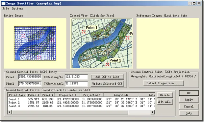Open the File menu
Viewport: 204px width, 122px height.
pos(6,8)
